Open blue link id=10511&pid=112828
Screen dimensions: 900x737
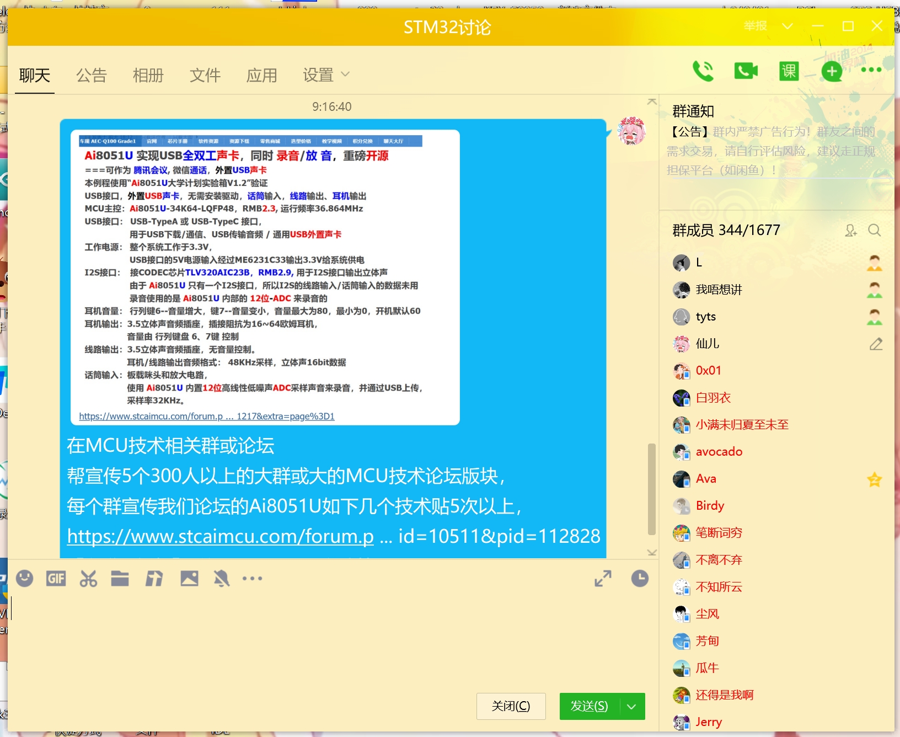[x=334, y=536]
